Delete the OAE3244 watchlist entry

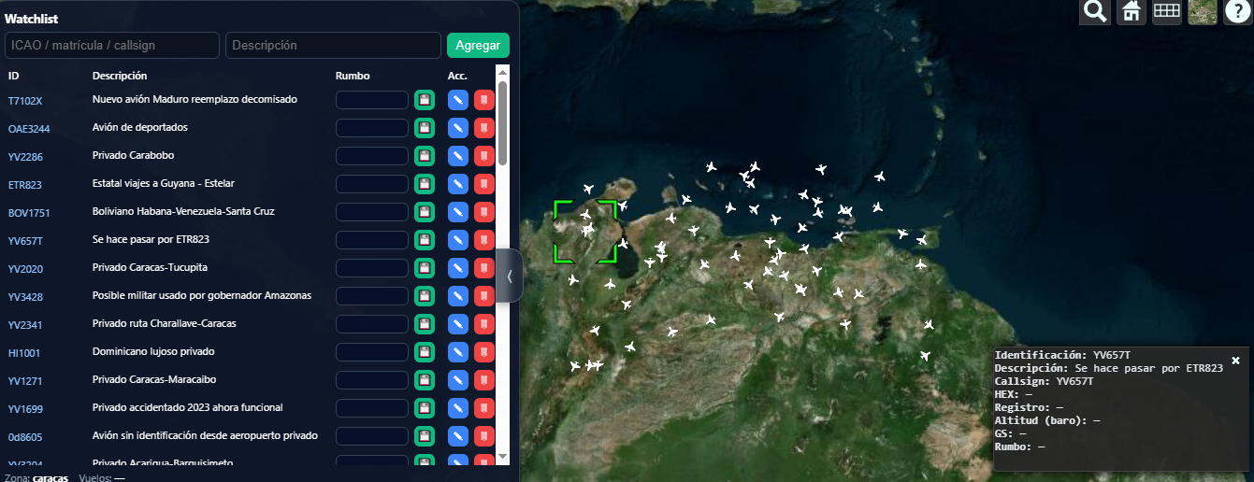484,128
